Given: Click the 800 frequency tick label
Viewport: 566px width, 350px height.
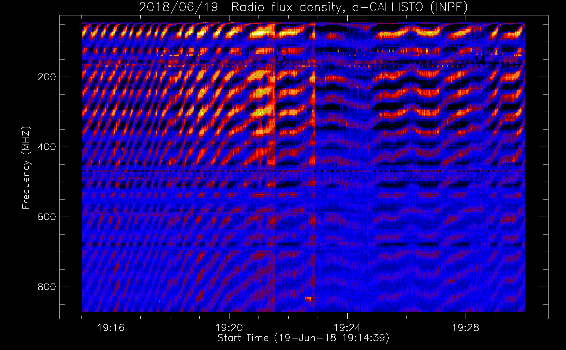Looking at the screenshot, I should click(x=47, y=287).
